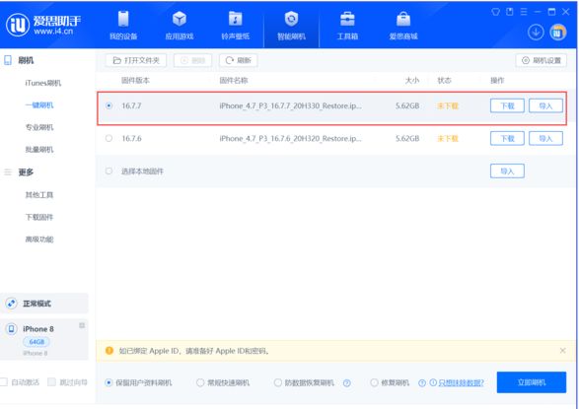Click the 立即刷机 flash button

click(x=532, y=382)
